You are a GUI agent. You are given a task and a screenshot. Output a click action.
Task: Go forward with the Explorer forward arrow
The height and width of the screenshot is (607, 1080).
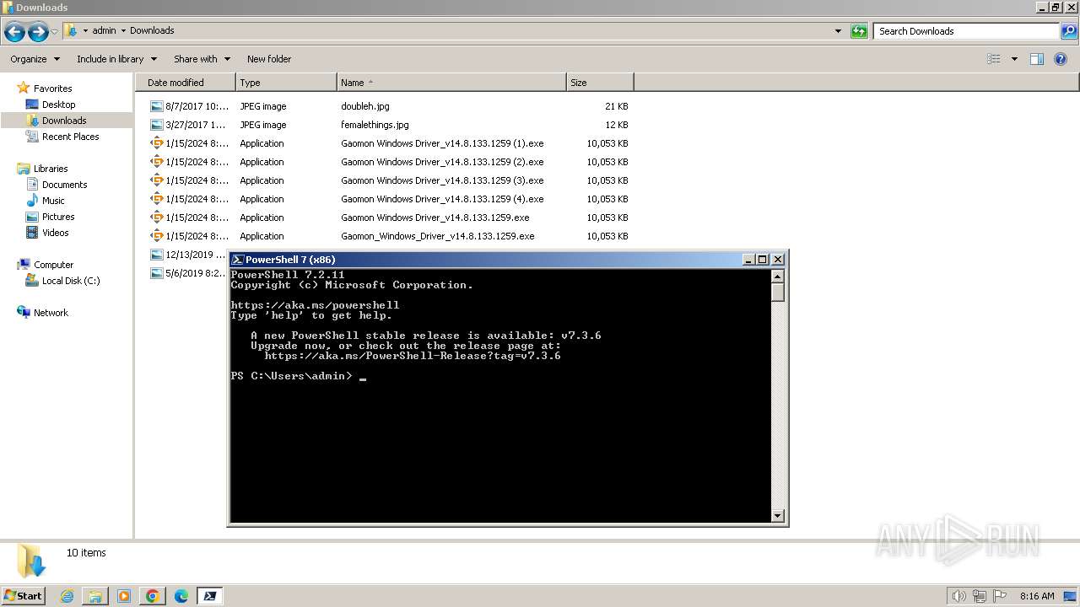point(38,32)
